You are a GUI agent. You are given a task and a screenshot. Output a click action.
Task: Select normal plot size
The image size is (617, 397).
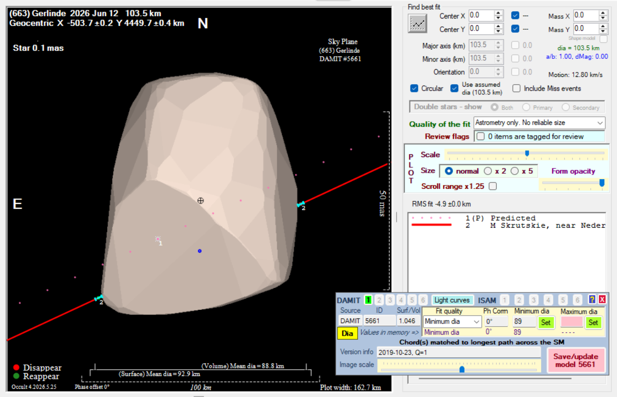point(449,171)
